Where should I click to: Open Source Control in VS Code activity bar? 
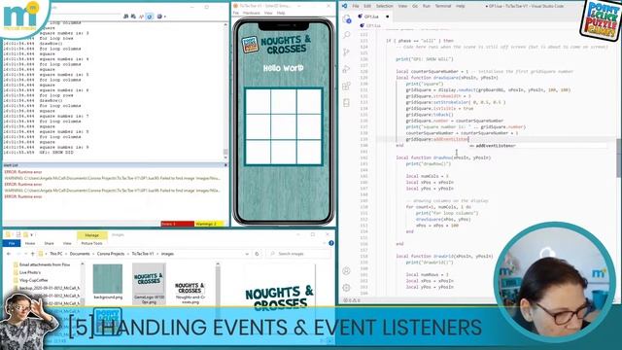[x=347, y=52]
